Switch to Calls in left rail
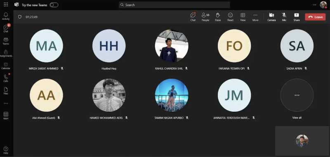This screenshot has height=157, width=330. coord(6,78)
